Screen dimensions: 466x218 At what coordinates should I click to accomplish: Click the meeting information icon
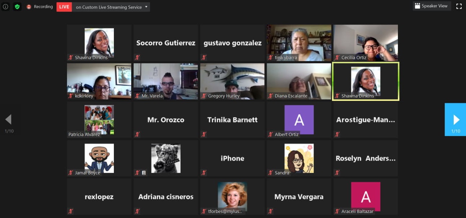(5, 6)
